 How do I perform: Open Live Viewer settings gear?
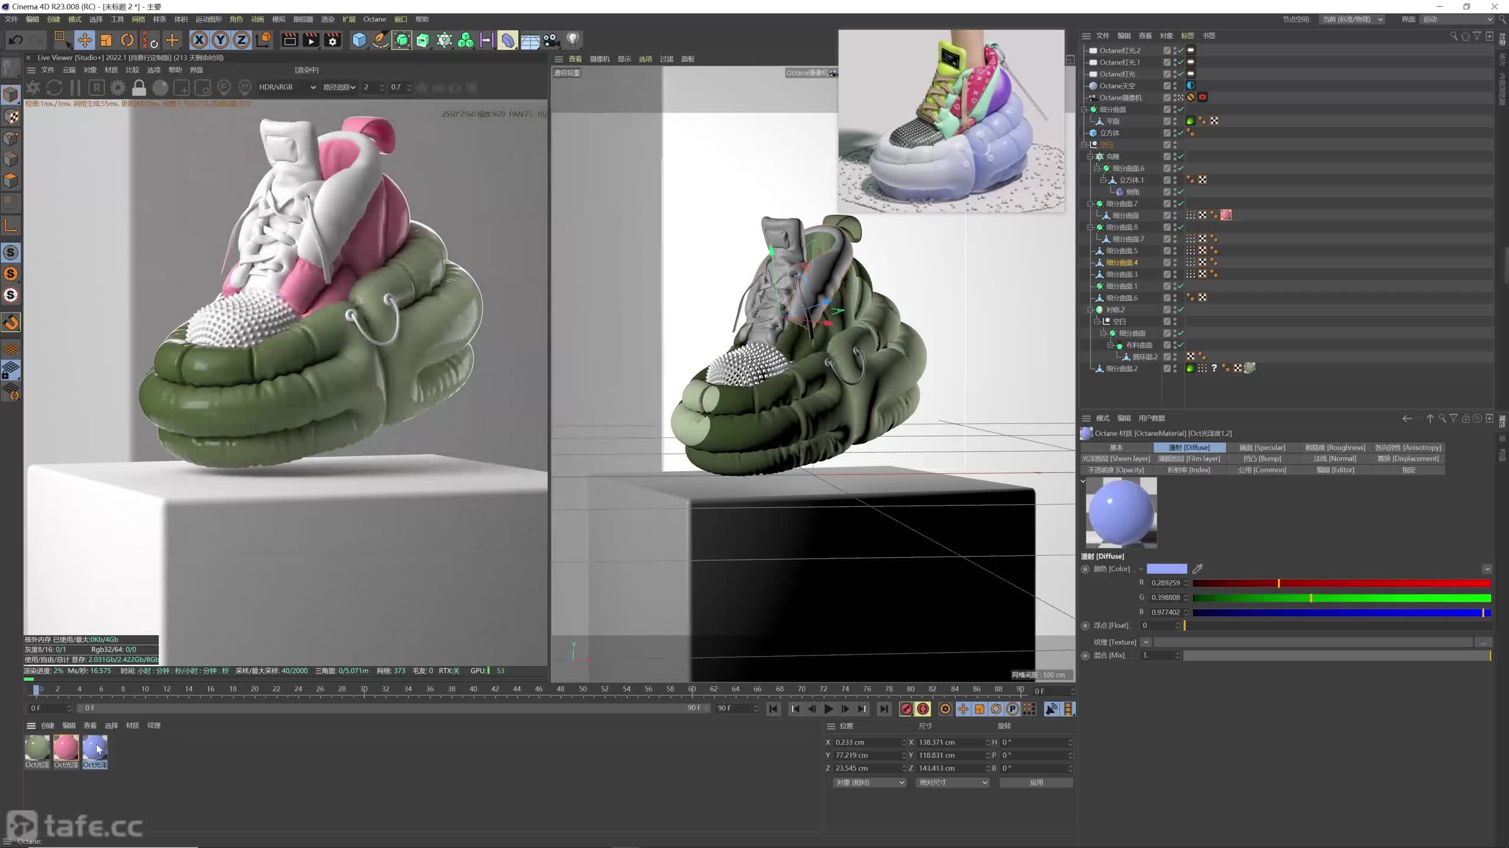click(x=118, y=88)
